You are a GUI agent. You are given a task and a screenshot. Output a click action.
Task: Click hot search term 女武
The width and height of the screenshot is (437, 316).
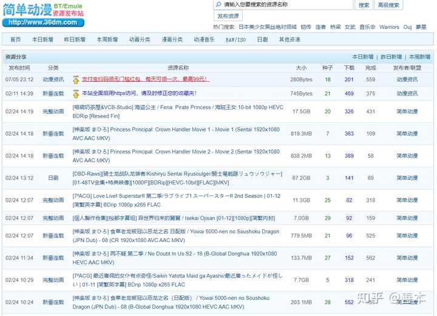click(350, 27)
